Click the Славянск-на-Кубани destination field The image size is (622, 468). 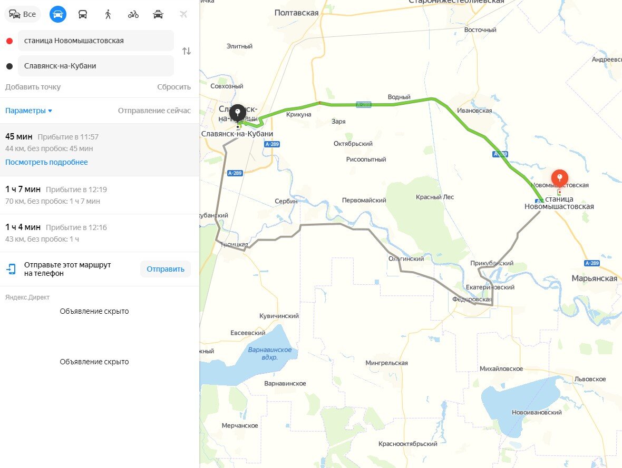pyautogui.click(x=95, y=65)
